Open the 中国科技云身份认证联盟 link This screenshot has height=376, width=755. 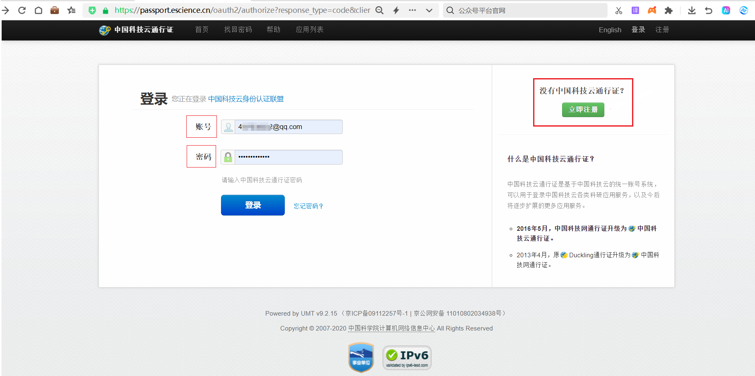[x=246, y=99]
